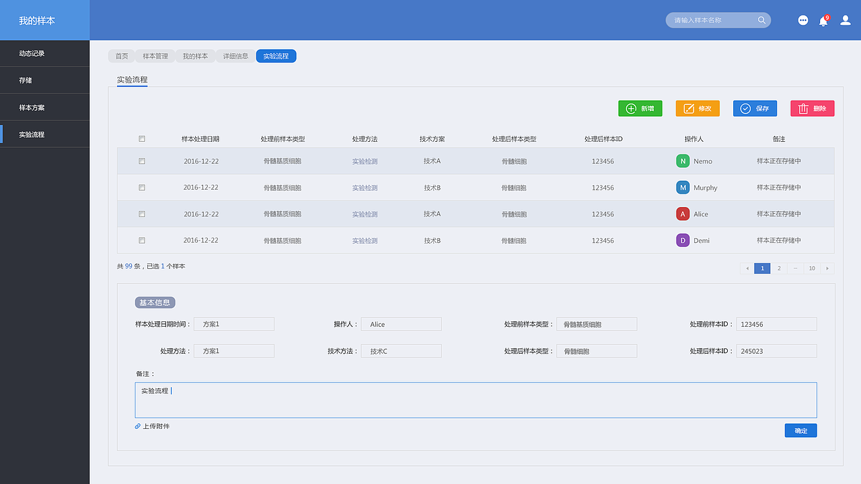Select the 实验流程 breadcrumb tab

click(276, 56)
